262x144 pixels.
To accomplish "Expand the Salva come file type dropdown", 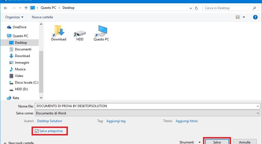I will (x=258, y=113).
